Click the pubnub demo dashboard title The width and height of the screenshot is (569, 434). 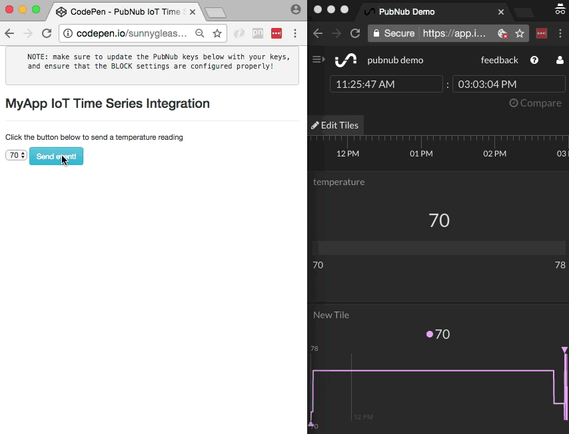click(x=395, y=60)
